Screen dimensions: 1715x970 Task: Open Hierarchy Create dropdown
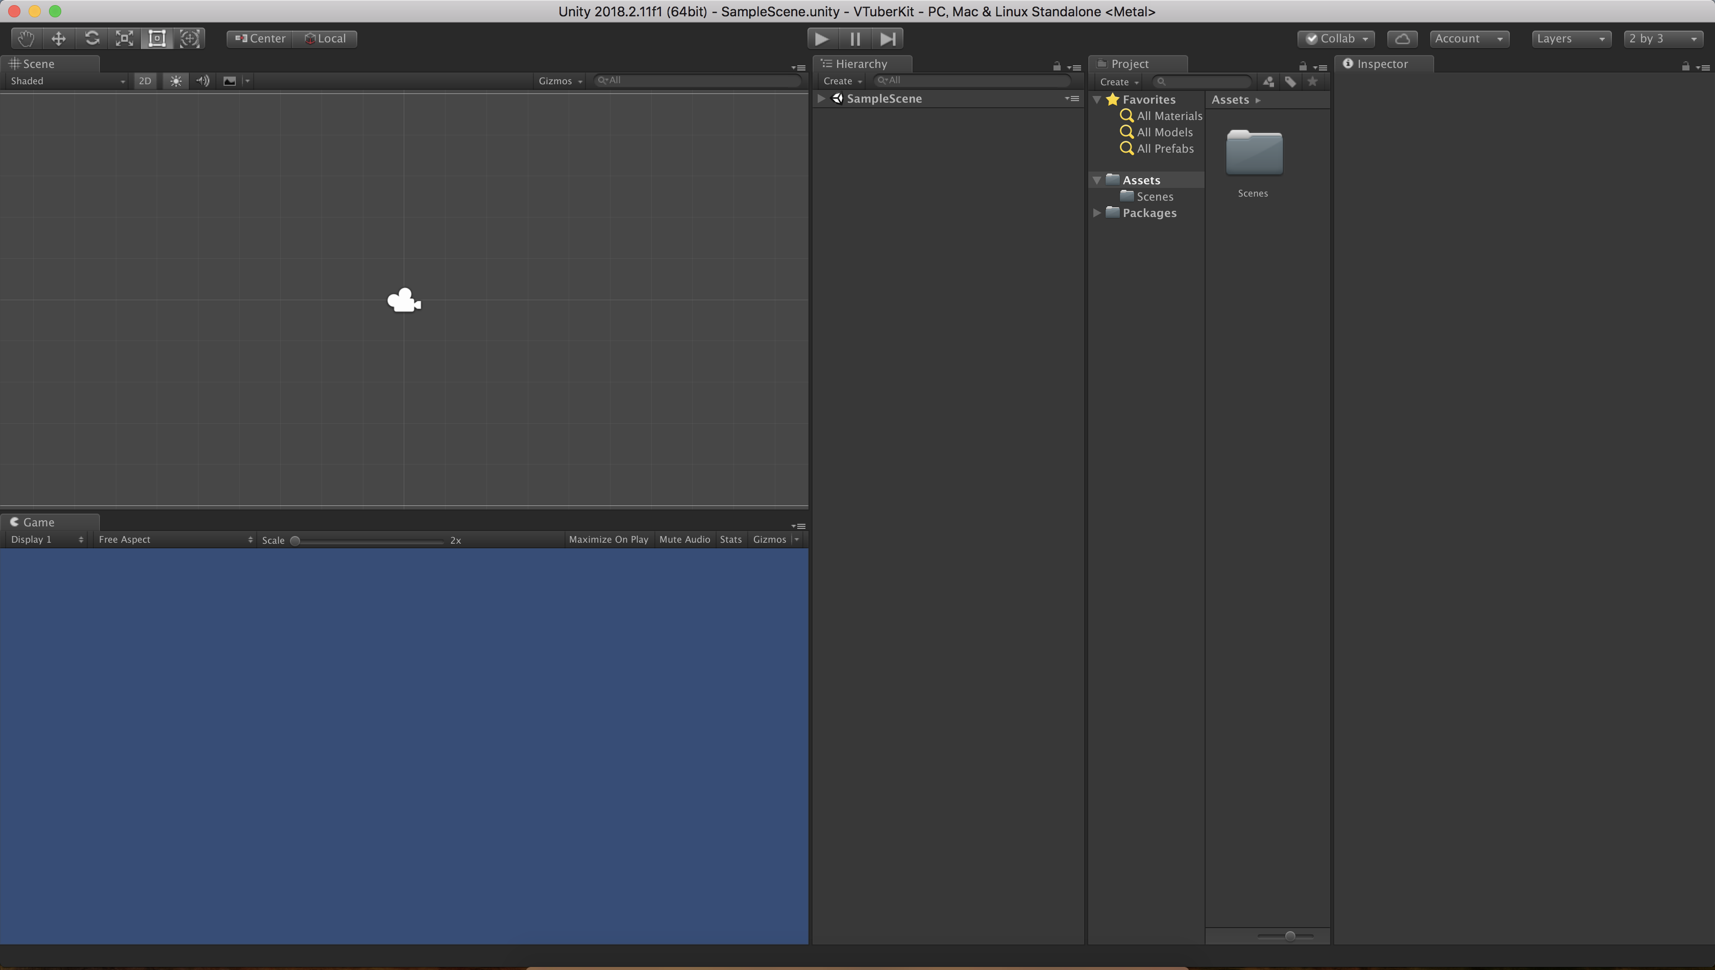(843, 81)
